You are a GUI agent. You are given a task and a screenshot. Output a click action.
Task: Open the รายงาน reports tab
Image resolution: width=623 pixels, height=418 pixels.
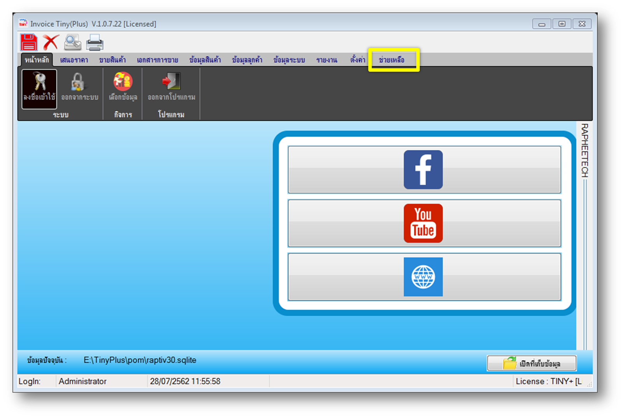click(x=327, y=60)
